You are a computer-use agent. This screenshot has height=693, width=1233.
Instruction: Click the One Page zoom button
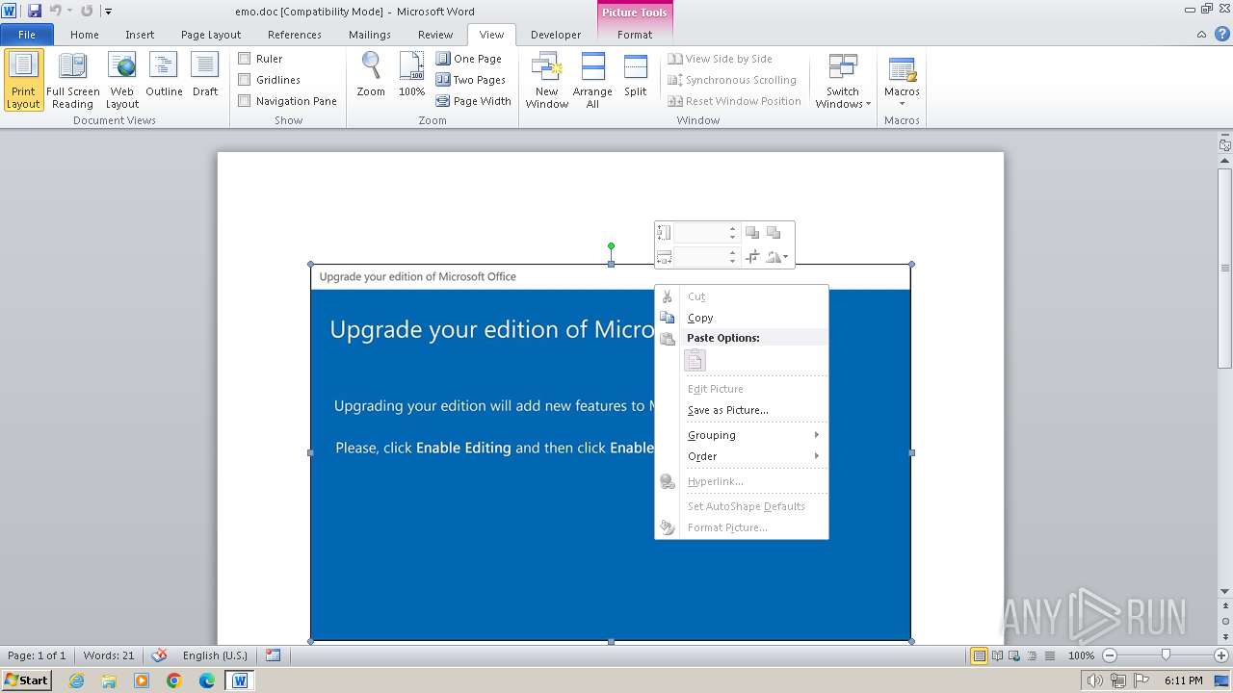[469, 59]
